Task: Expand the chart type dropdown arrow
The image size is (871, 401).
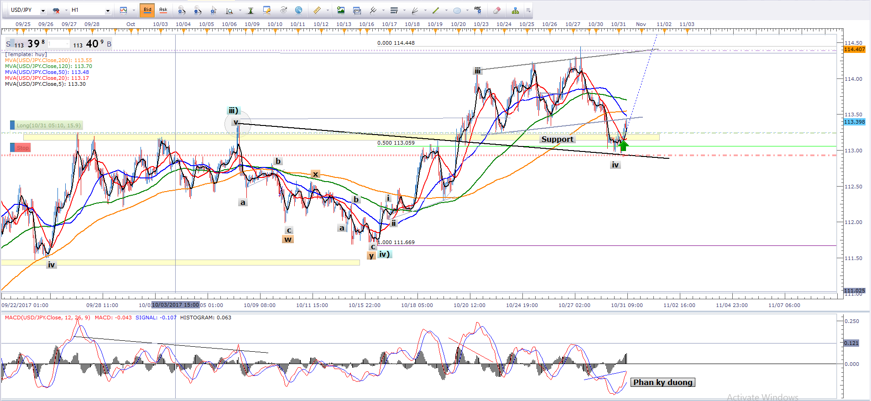Action: click(x=134, y=10)
